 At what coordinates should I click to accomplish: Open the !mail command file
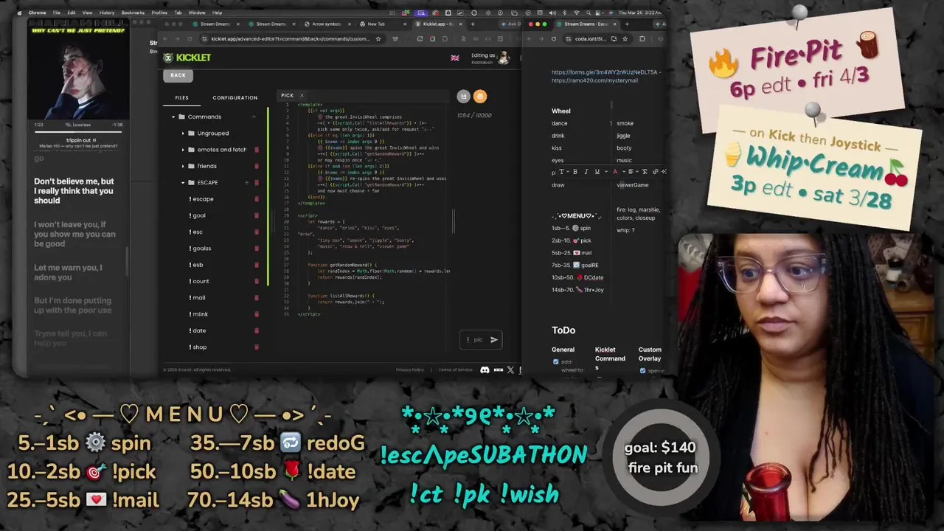point(198,298)
